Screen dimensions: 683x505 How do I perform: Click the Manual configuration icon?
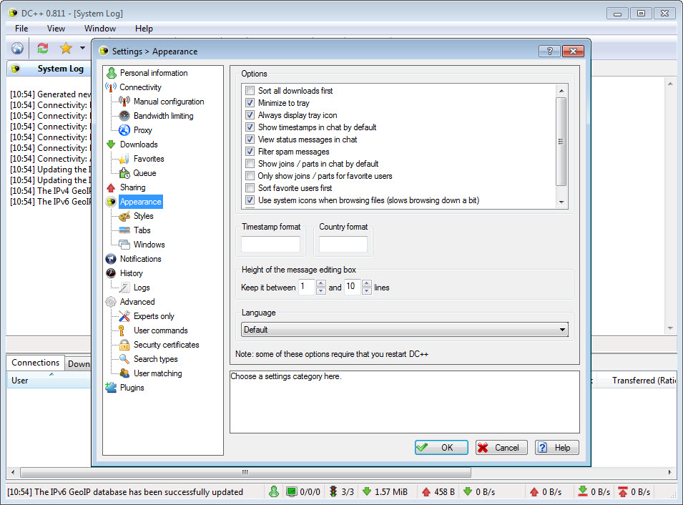[x=124, y=102]
